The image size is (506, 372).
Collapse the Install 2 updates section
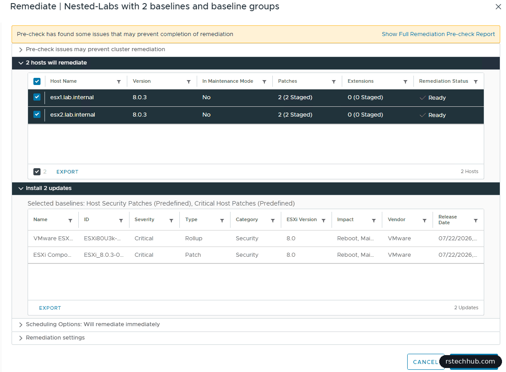coord(20,188)
